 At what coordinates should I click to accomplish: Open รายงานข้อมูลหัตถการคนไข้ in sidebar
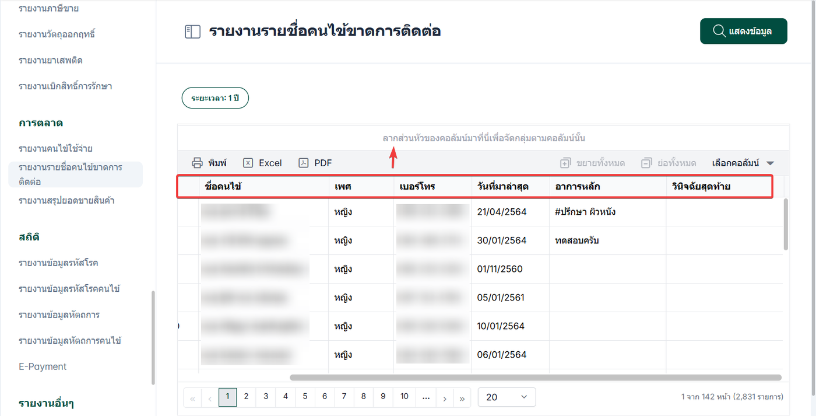point(69,341)
